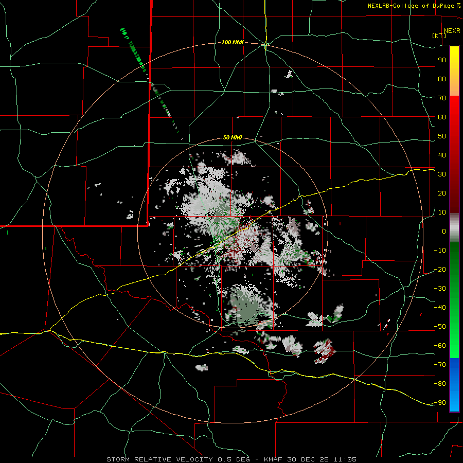Image resolution: width=463 pixels, height=463 pixels.
Task: Pick the gray zero-velocity segment of color bar
Action: click(x=454, y=228)
